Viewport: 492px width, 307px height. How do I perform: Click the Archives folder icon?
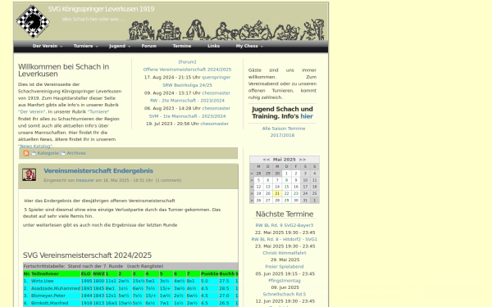[63, 153]
